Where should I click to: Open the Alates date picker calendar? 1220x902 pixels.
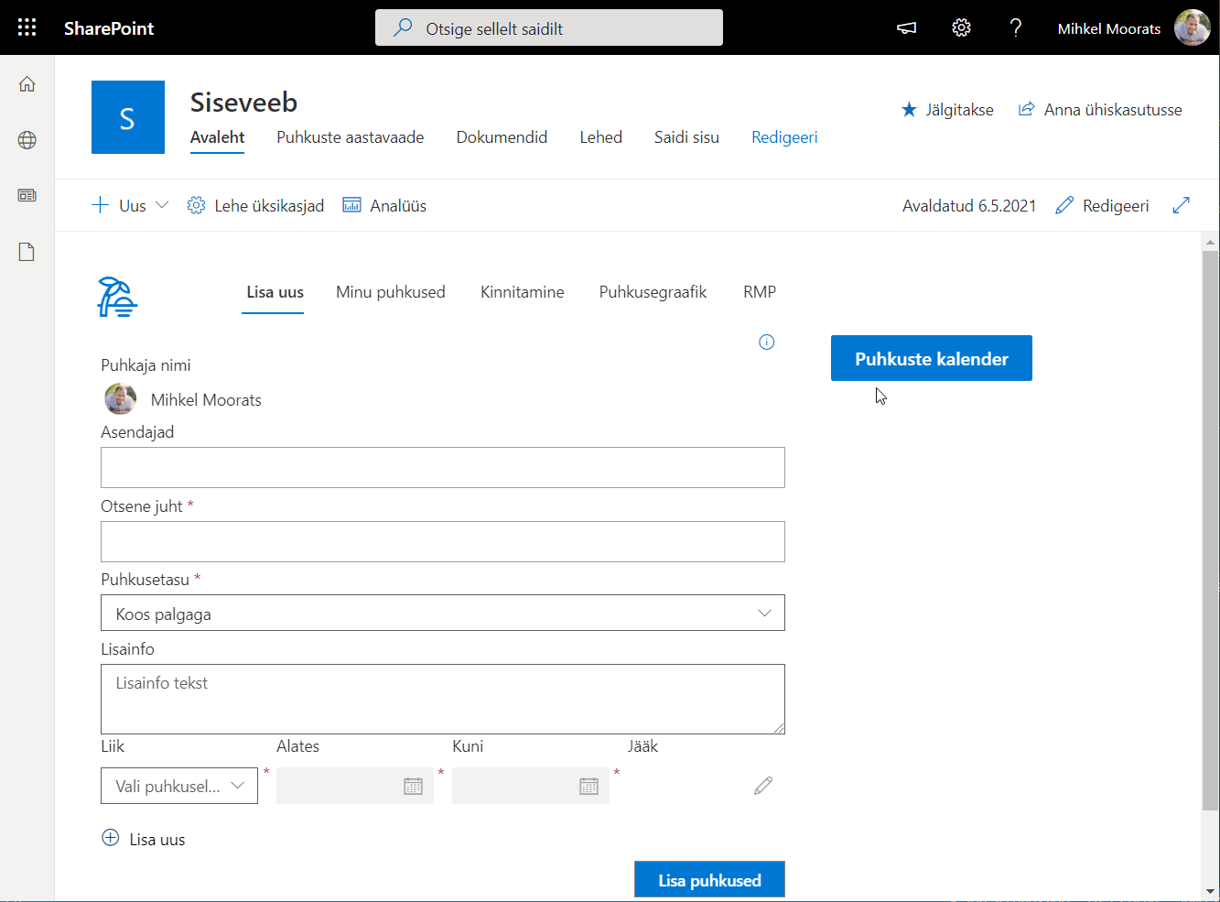(x=413, y=787)
